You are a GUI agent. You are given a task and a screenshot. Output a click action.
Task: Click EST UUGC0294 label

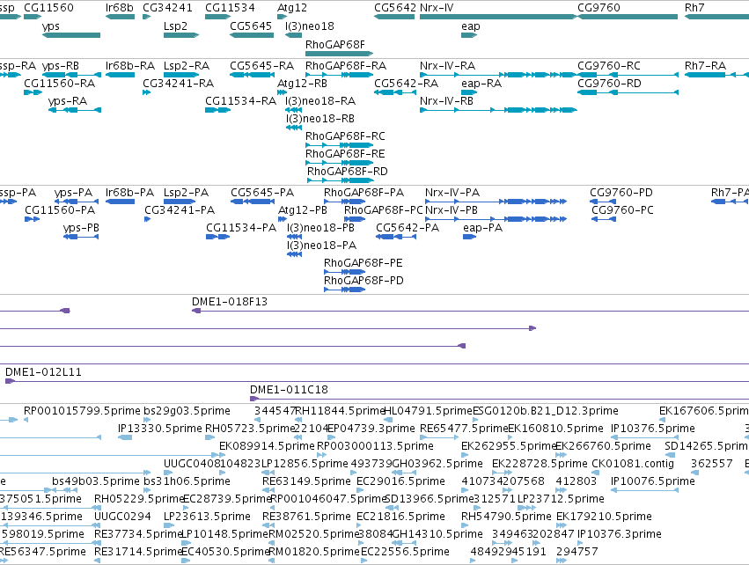click(122, 517)
